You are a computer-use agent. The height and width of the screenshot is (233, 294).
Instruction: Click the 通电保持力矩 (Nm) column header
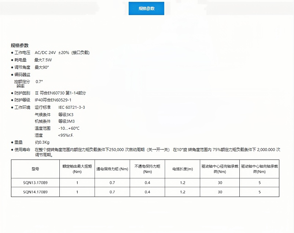pyautogui.click(x=112, y=169)
